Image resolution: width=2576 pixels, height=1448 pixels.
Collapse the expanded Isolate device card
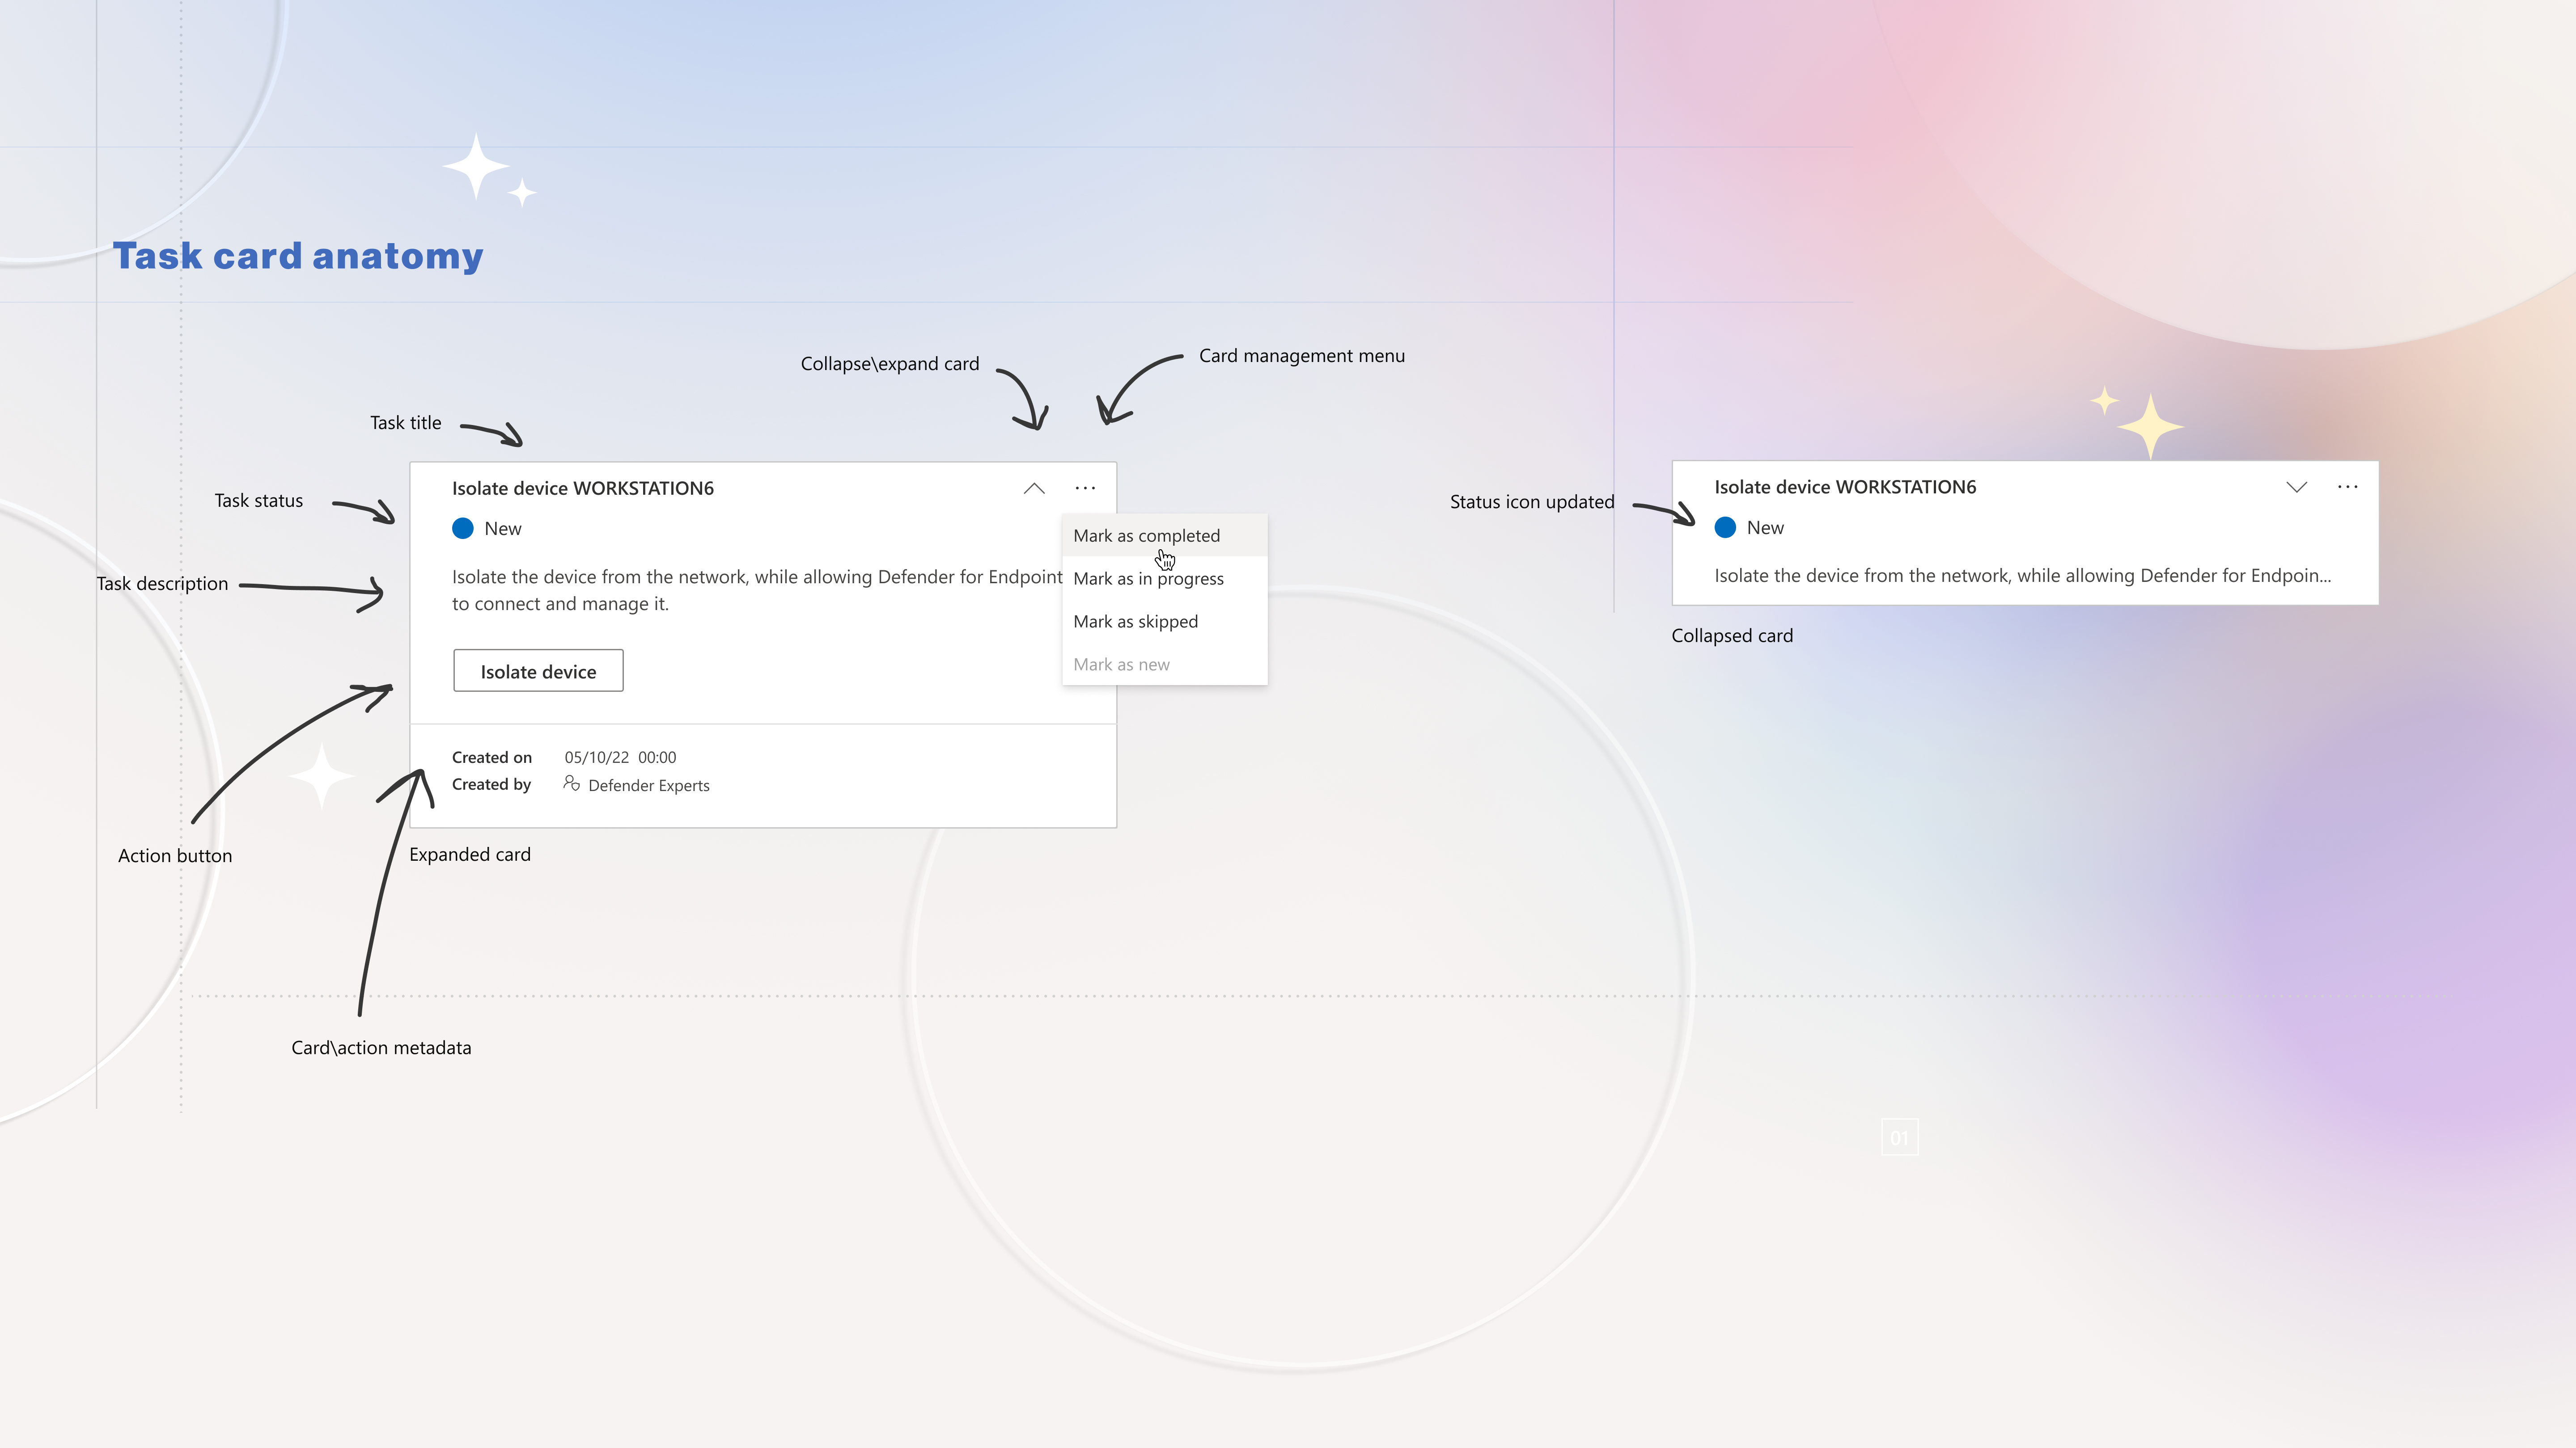pos(1034,488)
